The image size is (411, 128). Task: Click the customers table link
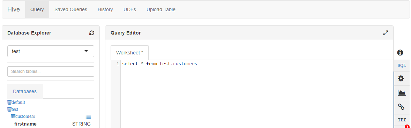(x=23, y=116)
